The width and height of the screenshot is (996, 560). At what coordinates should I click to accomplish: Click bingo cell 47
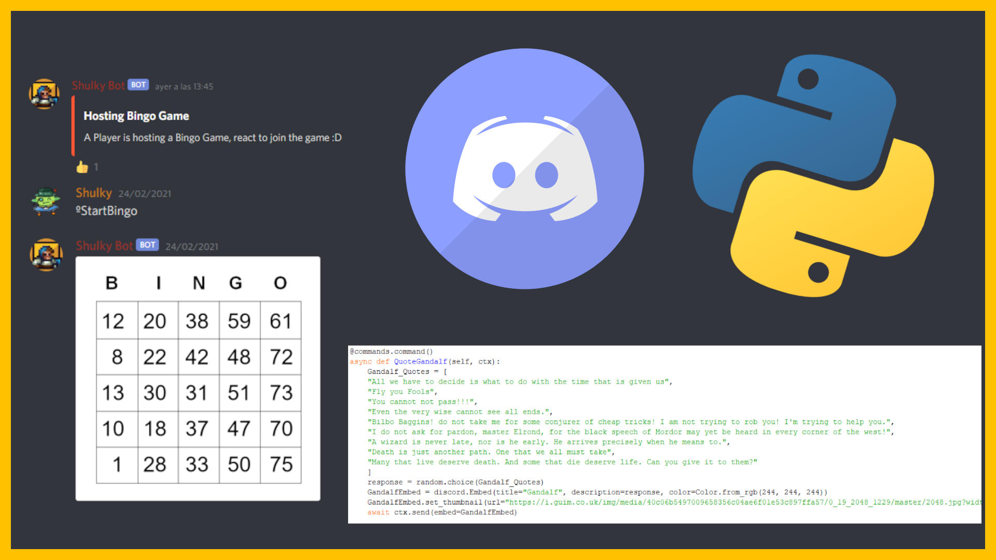tap(240, 429)
